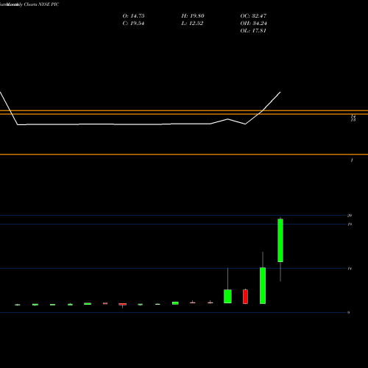Image resolution: width=368 pixels, height=368 pixels.
Task: Click the low price value L: 12.52
Action: pyautogui.click(x=192, y=24)
